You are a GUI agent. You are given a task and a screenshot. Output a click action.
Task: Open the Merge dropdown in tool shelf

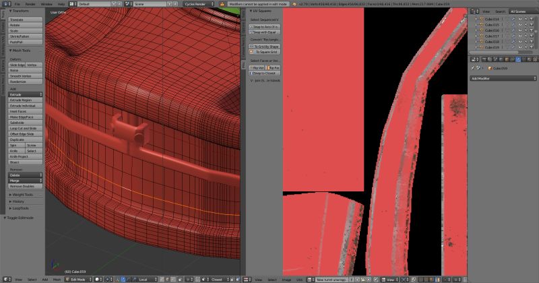pyautogui.click(x=25, y=181)
